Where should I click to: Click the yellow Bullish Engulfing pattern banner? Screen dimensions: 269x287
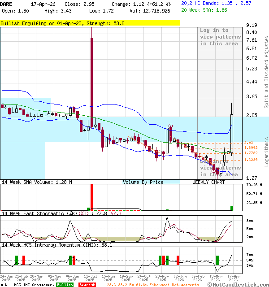pyautogui.click(x=90, y=23)
